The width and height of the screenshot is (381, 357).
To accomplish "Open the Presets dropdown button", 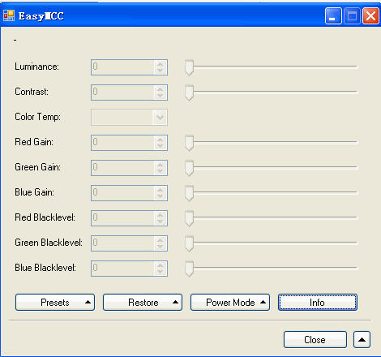I will pyautogui.click(x=55, y=302).
